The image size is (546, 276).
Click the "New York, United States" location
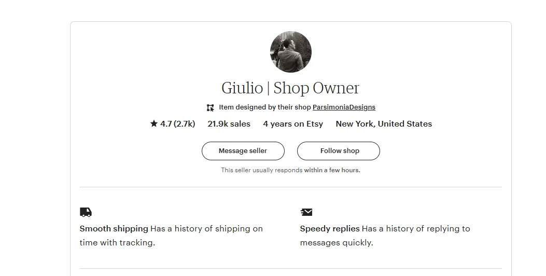point(384,124)
